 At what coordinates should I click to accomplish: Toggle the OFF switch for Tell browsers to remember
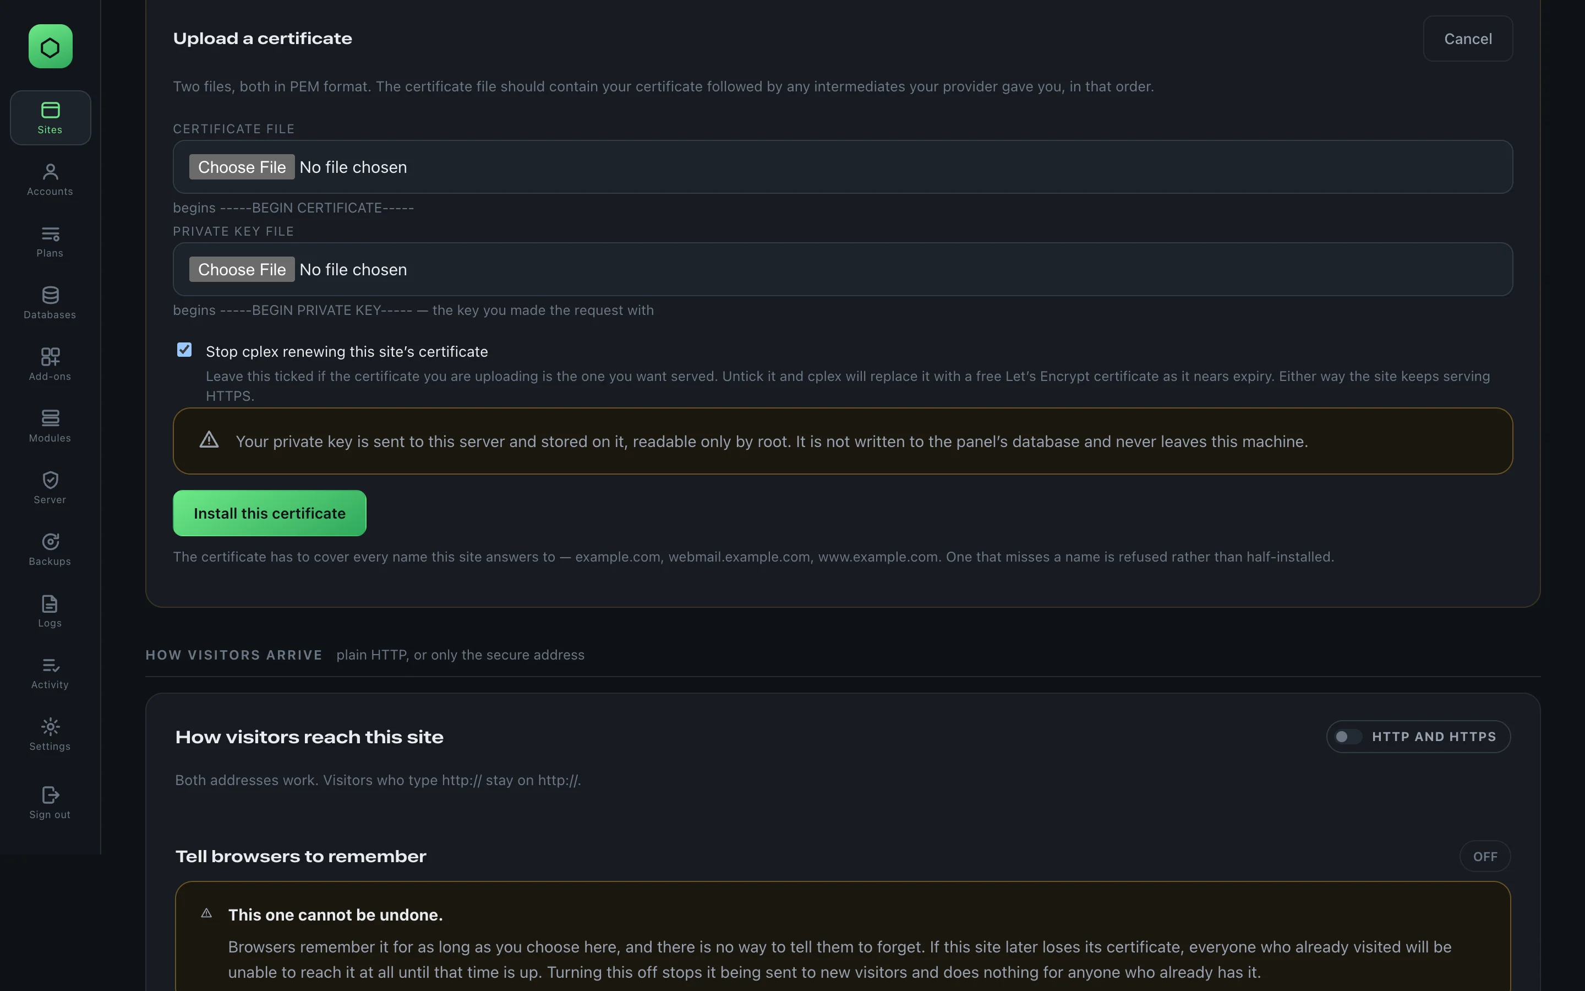tap(1485, 856)
